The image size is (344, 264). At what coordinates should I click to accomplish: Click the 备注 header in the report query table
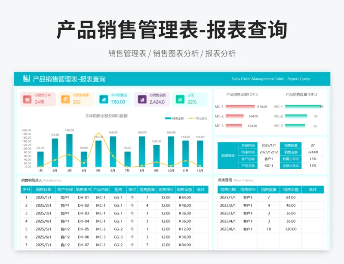click(313, 189)
